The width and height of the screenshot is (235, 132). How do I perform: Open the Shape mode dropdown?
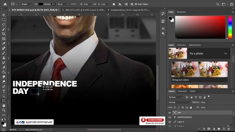[x=26, y=4]
